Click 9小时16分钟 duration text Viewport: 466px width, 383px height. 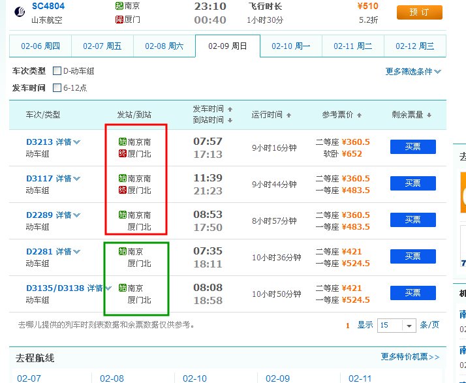point(274,147)
